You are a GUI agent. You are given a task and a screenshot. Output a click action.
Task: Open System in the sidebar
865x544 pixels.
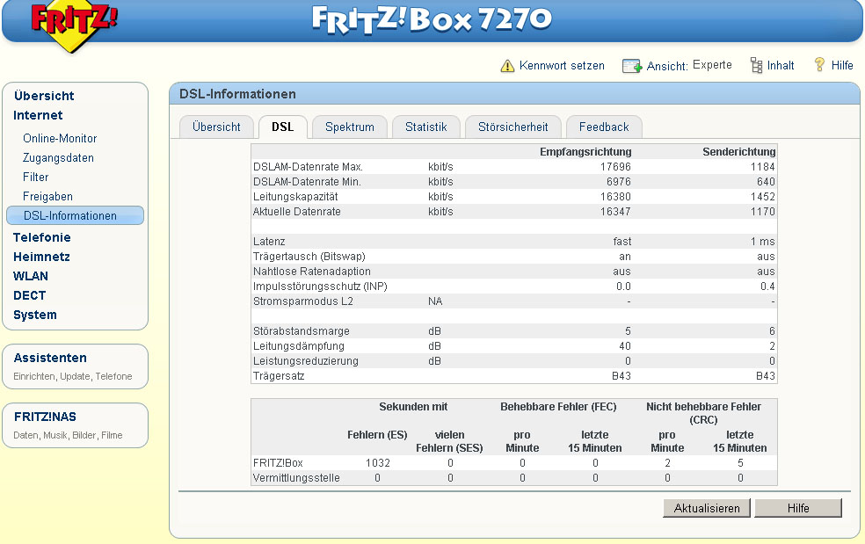(35, 315)
